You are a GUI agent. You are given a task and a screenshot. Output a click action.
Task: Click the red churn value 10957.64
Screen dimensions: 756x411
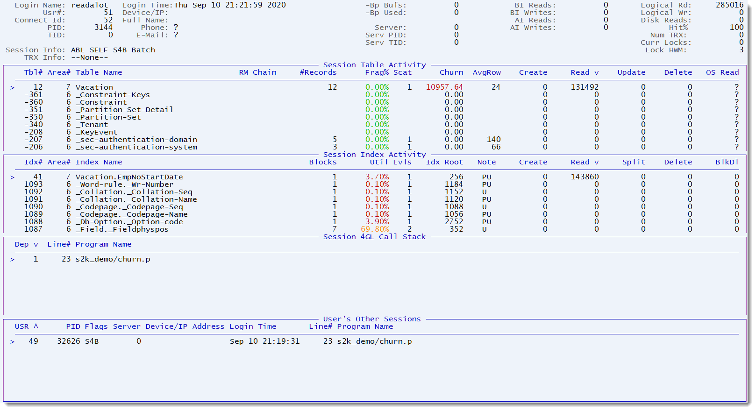tap(444, 87)
